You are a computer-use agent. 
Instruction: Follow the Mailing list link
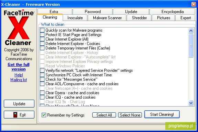tap(19, 80)
